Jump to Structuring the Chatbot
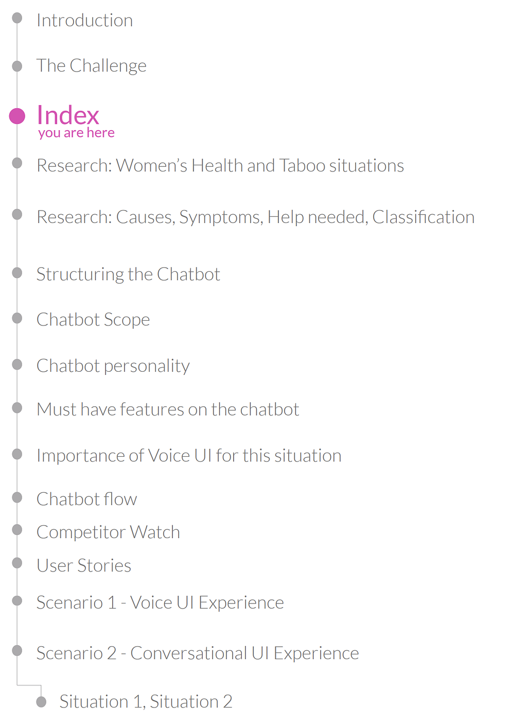Image resolution: width=527 pixels, height=726 pixels. pos(128,274)
